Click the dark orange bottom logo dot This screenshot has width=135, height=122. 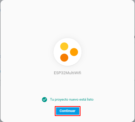tap(64, 58)
